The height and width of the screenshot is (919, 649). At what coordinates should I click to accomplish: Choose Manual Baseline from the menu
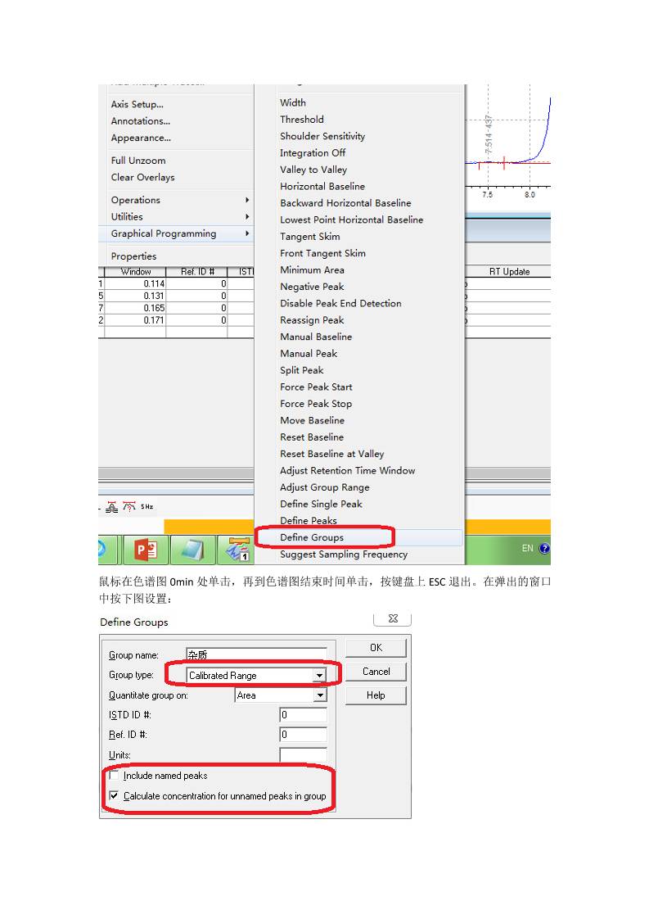point(316,337)
